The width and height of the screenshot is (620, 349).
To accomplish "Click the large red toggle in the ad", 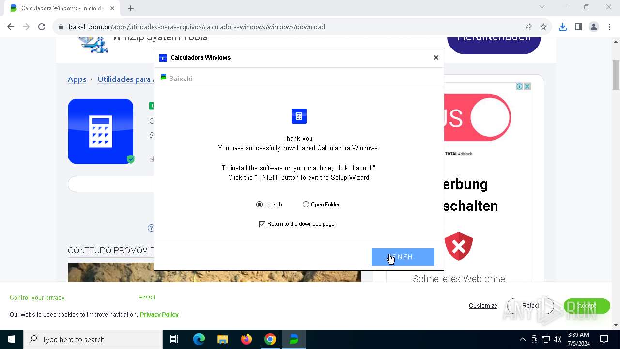I will point(477,117).
